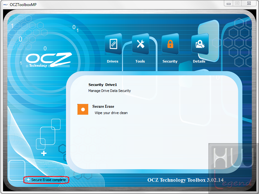Open the Drives SSD icon
The height and width of the screenshot is (194, 259).
(114, 44)
